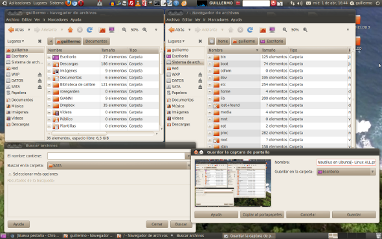Viewport: 382px width, 239px height.
Task: Open Marcadores menu in guillermo window
Action: (x=58, y=19)
